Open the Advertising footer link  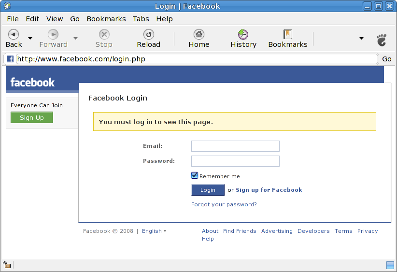(277, 231)
